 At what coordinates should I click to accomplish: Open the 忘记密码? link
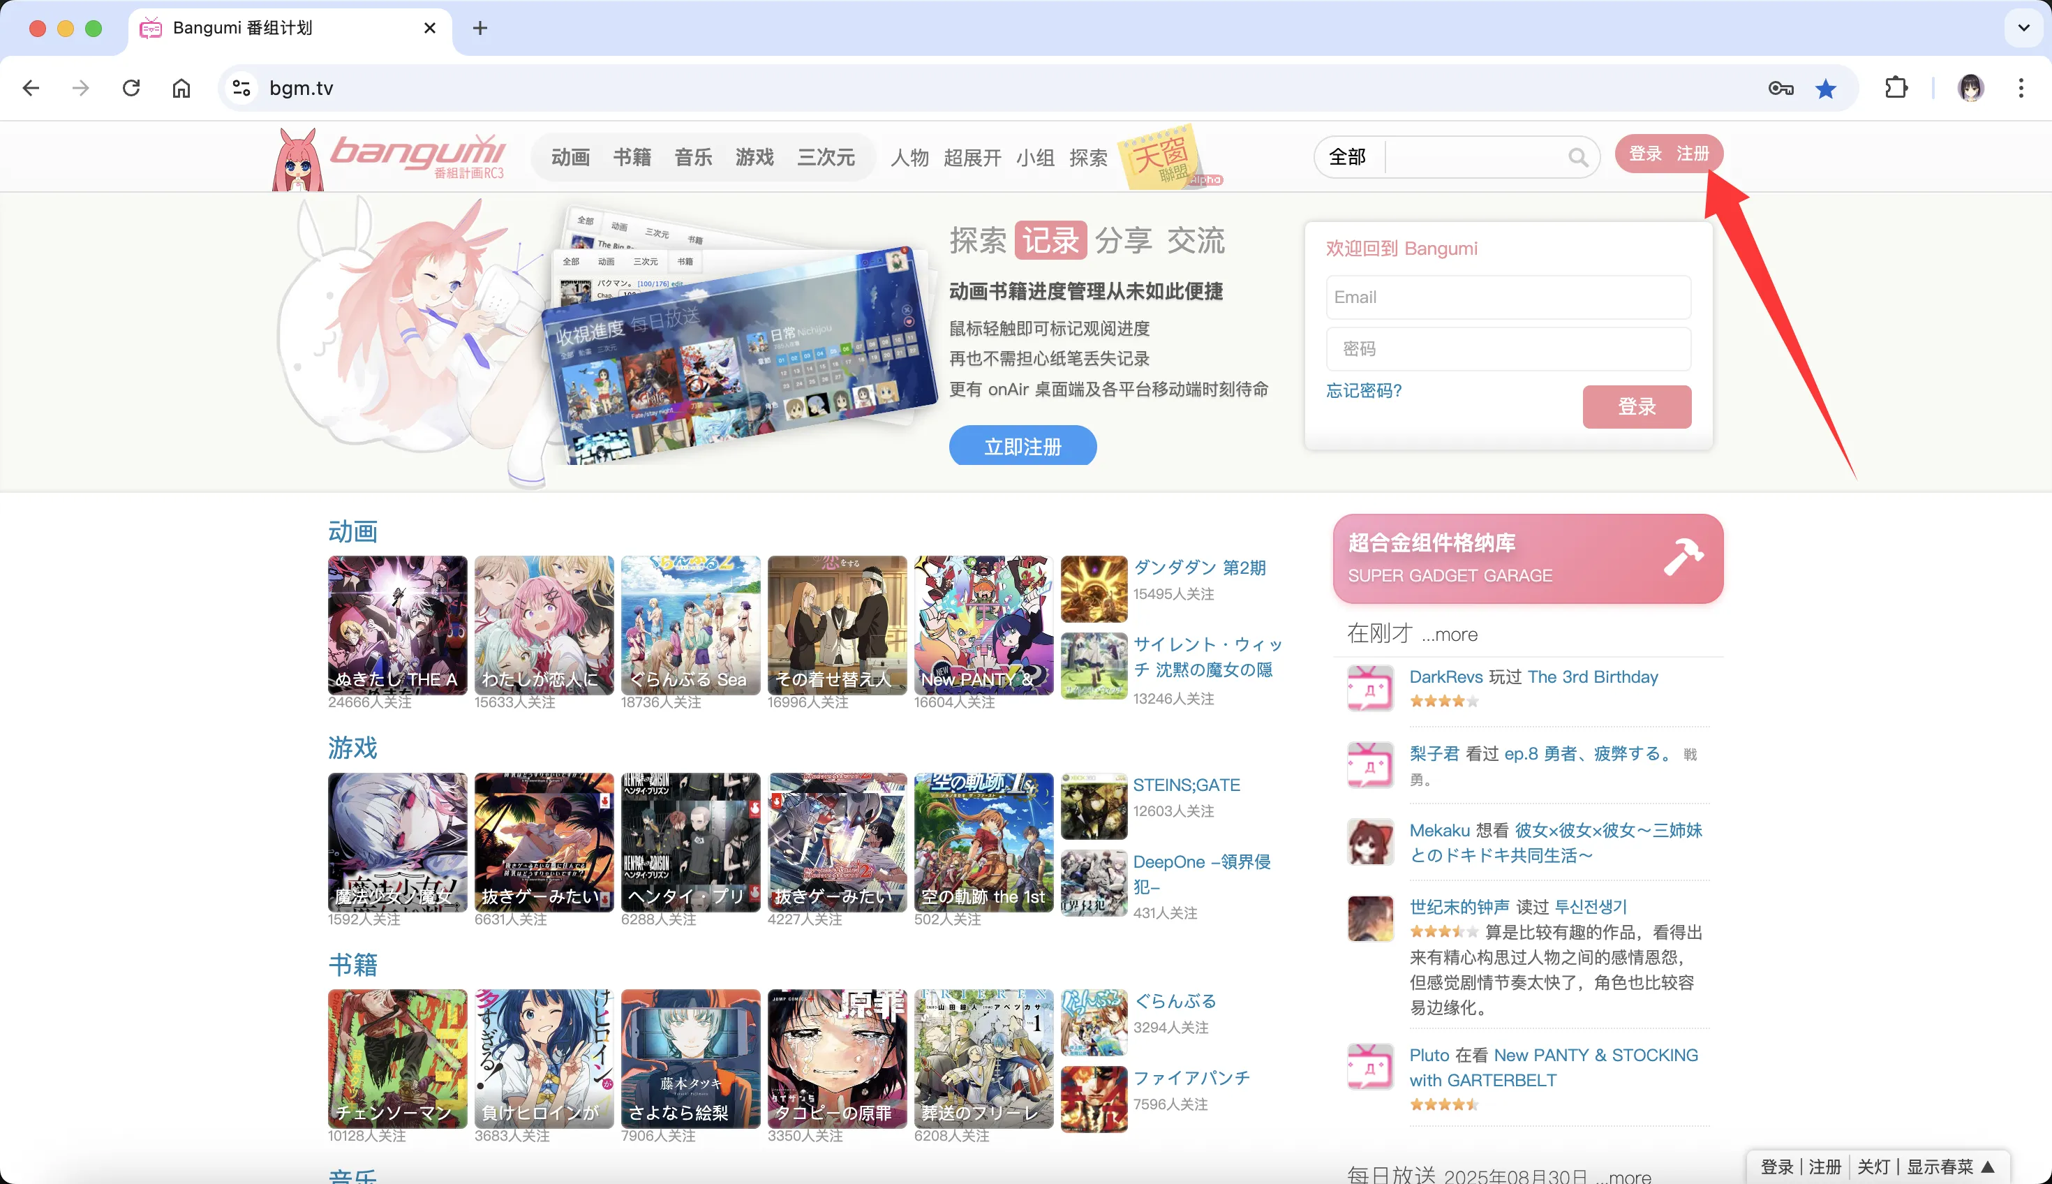click(1365, 390)
